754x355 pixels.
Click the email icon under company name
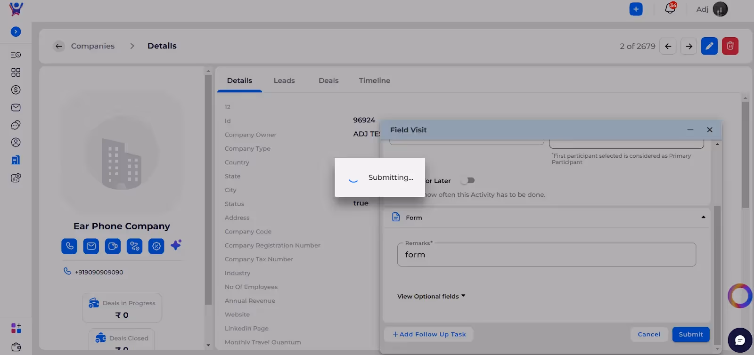91,246
